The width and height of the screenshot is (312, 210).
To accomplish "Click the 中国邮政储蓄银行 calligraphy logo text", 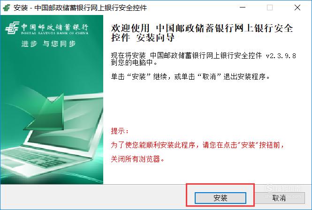I will tap(54, 27).
